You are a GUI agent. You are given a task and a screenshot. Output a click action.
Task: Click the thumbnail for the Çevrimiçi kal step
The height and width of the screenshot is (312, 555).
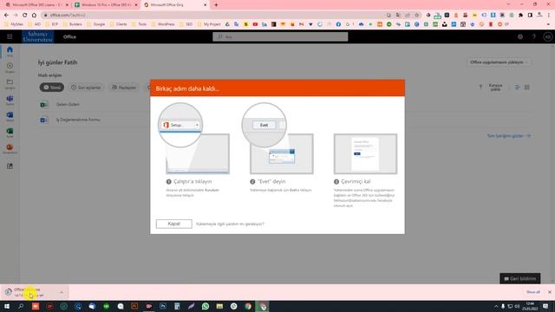[x=365, y=154]
